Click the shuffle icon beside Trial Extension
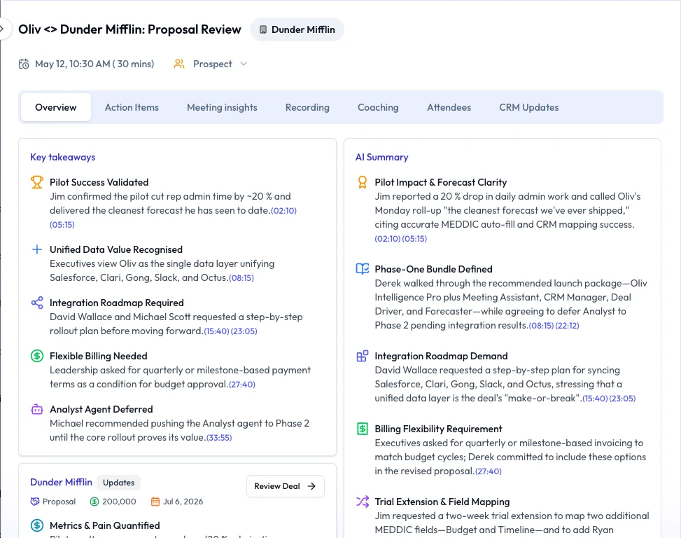 click(x=363, y=502)
